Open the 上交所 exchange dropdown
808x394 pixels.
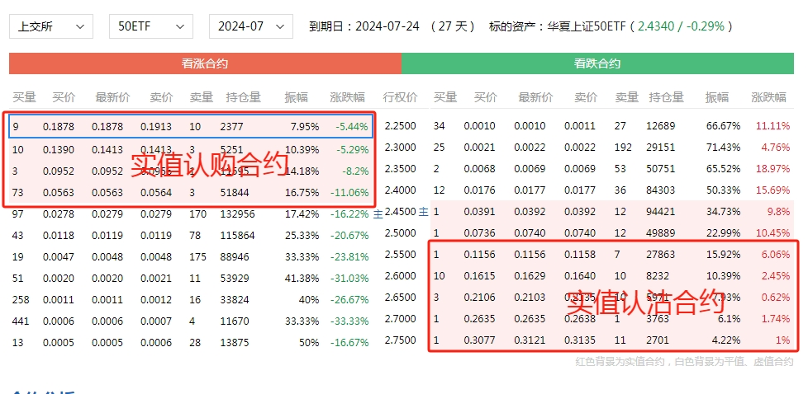click(x=51, y=26)
